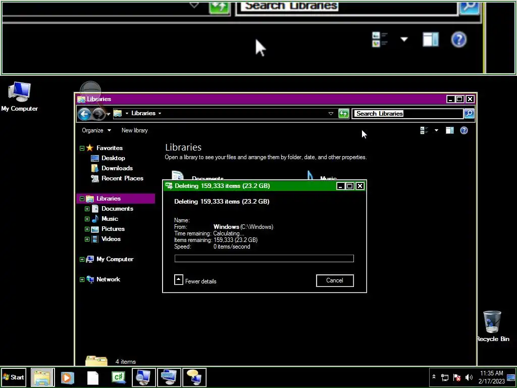Collapse the Libraries tree node

(x=82, y=199)
